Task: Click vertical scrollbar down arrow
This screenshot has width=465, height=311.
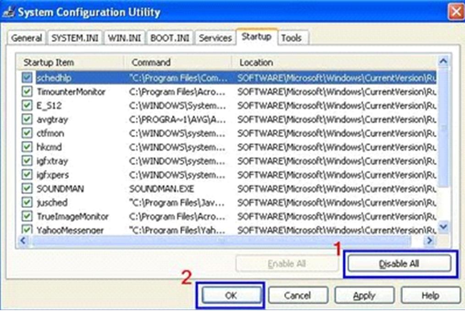Action: tap(443, 227)
